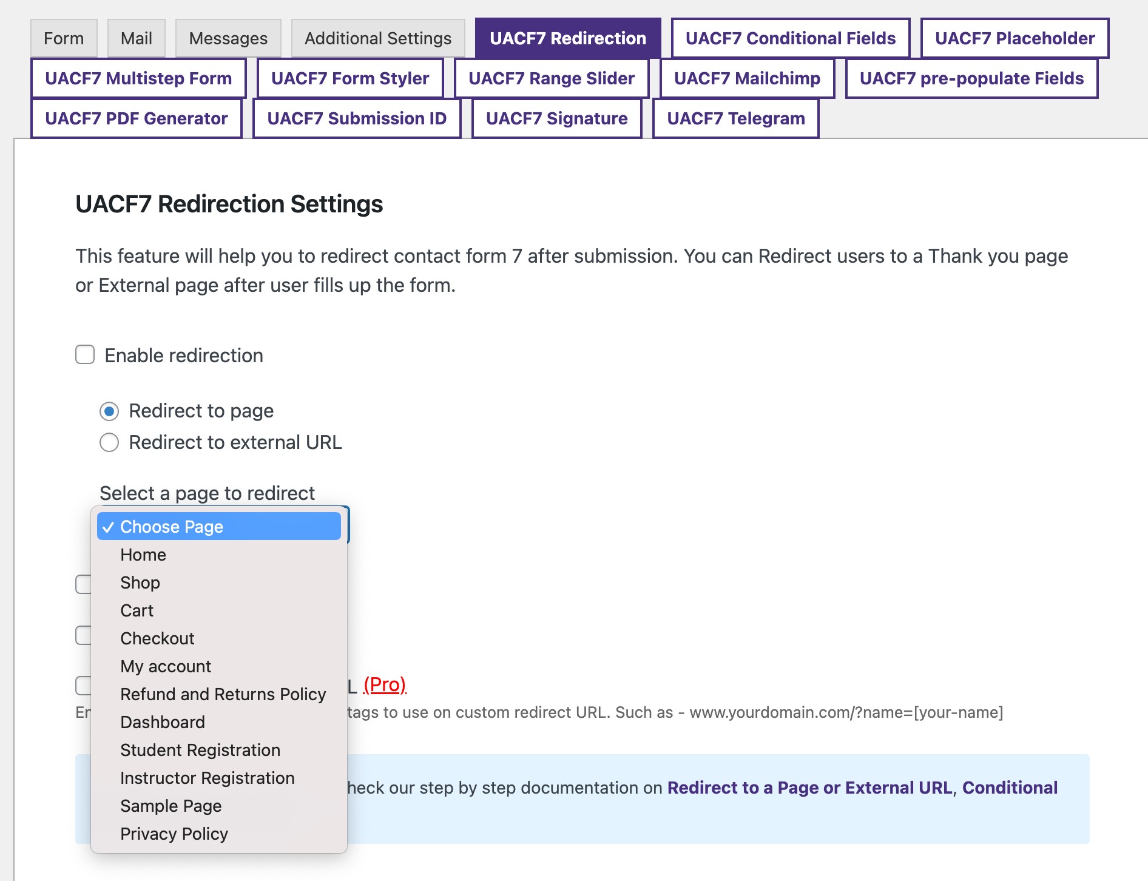1148x881 pixels.
Task: Open UACF7 PDF Generator tab
Action: 137,118
